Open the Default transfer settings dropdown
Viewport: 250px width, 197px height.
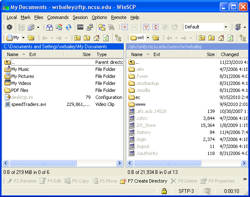click(226, 27)
